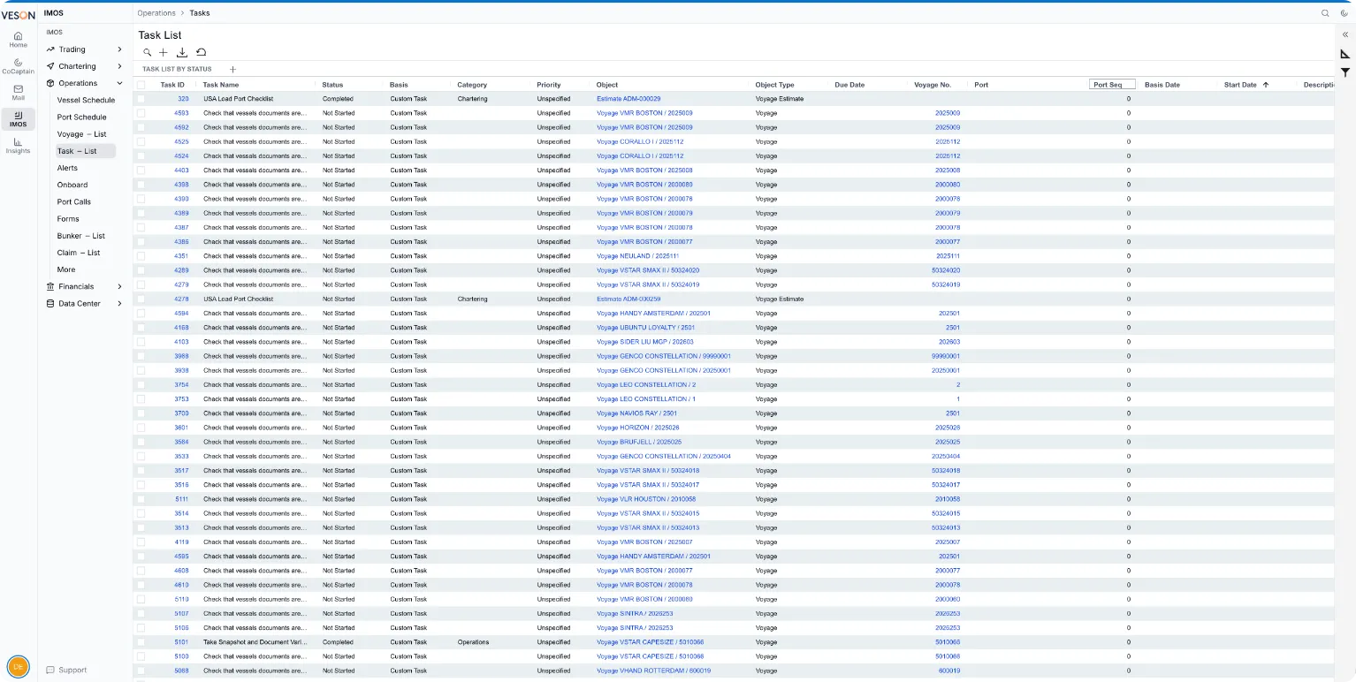Open the Insights chart icon
The image size is (1356, 682).
[x=18, y=146]
